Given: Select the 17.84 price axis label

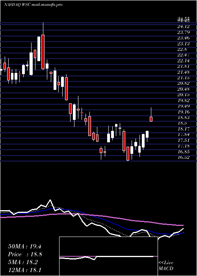Looking at the screenshot, I should point(184,134).
